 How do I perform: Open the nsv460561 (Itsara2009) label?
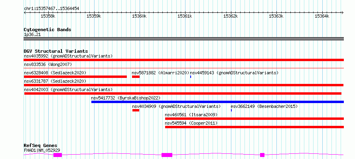(x=191, y=115)
